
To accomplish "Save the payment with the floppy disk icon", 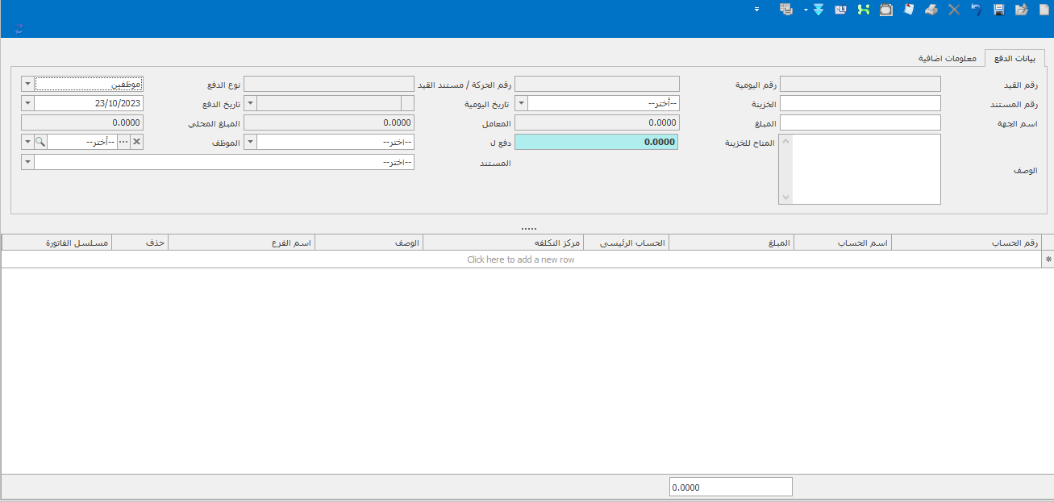I will [x=998, y=10].
